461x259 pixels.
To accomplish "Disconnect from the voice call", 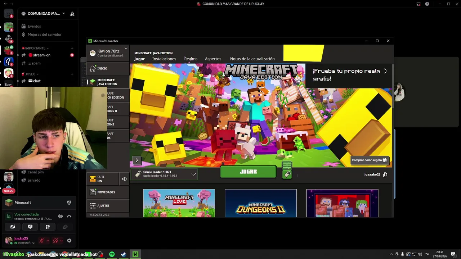I will [69, 217].
